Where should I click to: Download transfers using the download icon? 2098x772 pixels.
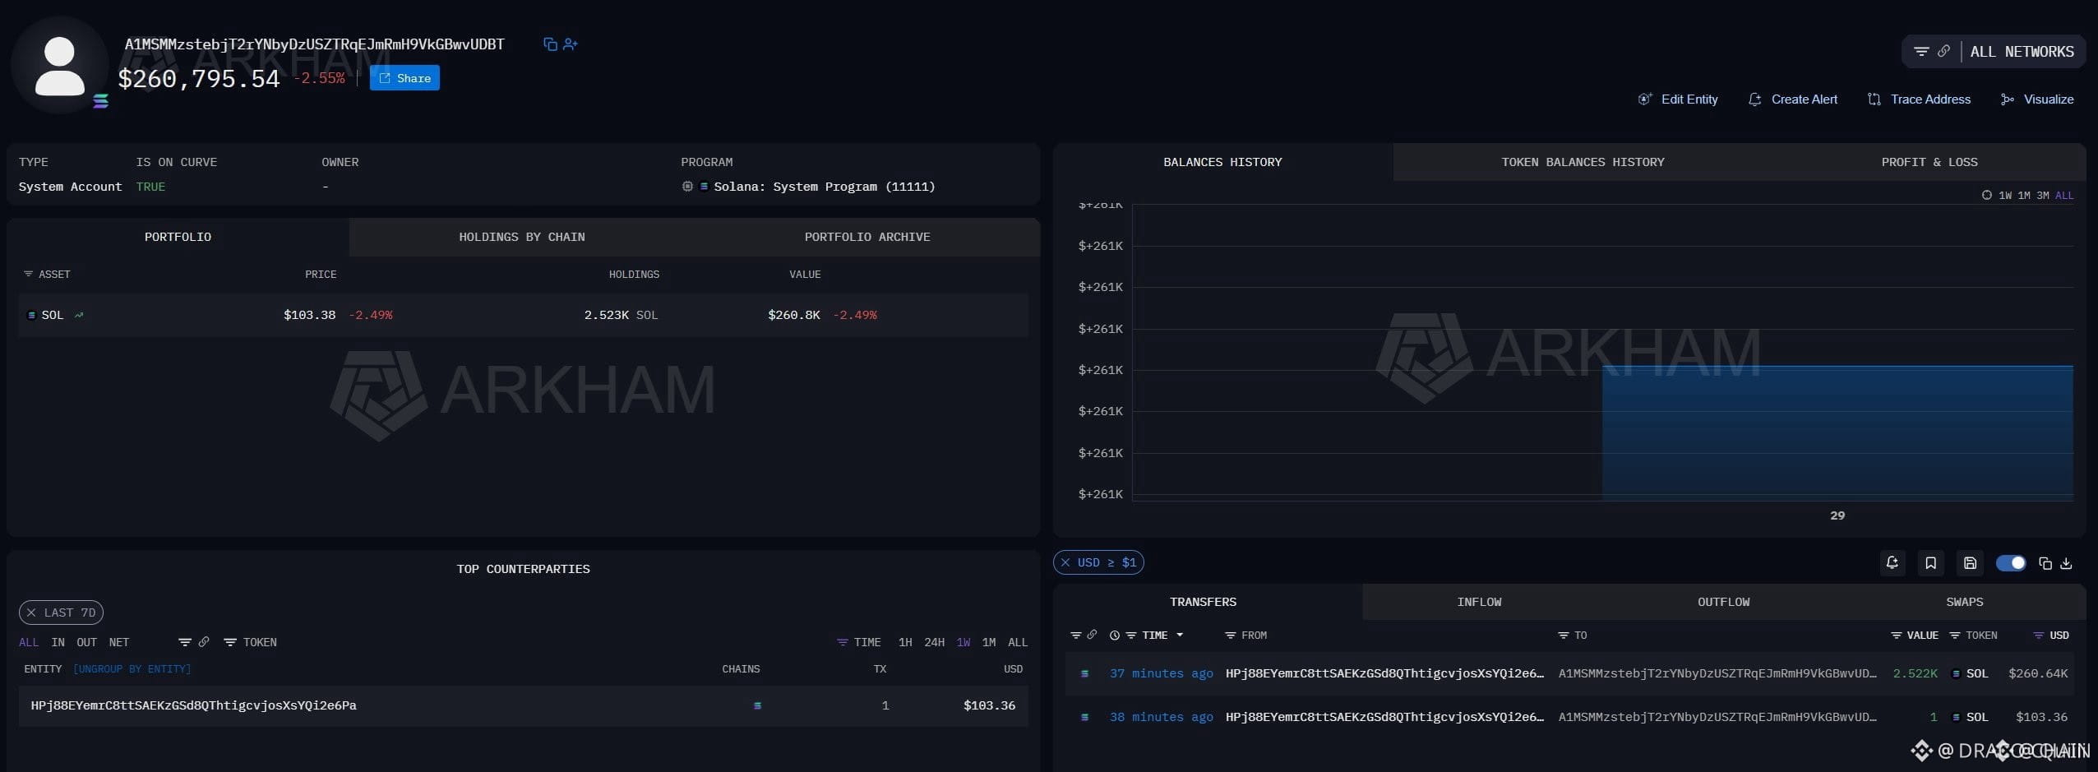point(2066,563)
